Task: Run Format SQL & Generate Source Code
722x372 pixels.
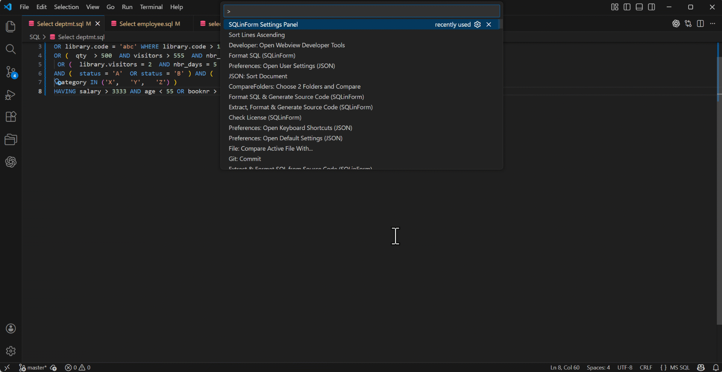Action: click(x=362, y=97)
